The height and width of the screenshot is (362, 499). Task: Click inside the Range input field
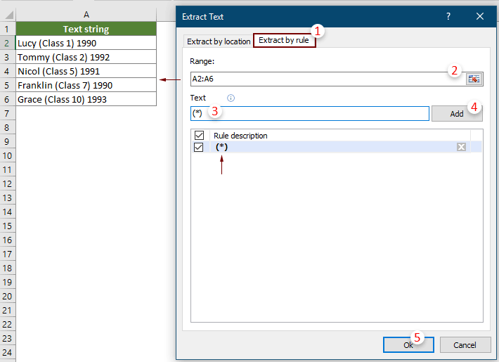[x=323, y=79]
